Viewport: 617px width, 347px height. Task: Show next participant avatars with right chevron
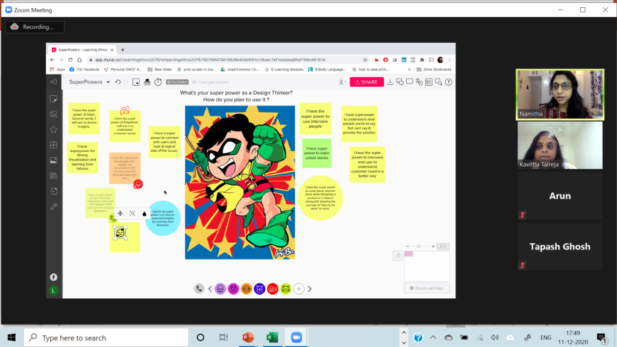[x=310, y=289]
